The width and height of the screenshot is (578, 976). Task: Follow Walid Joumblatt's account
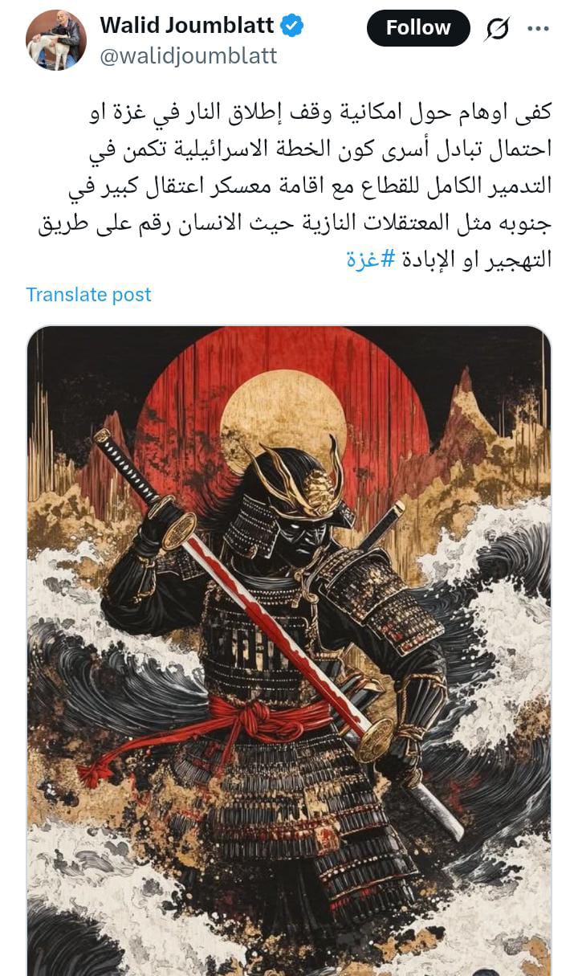click(x=418, y=28)
